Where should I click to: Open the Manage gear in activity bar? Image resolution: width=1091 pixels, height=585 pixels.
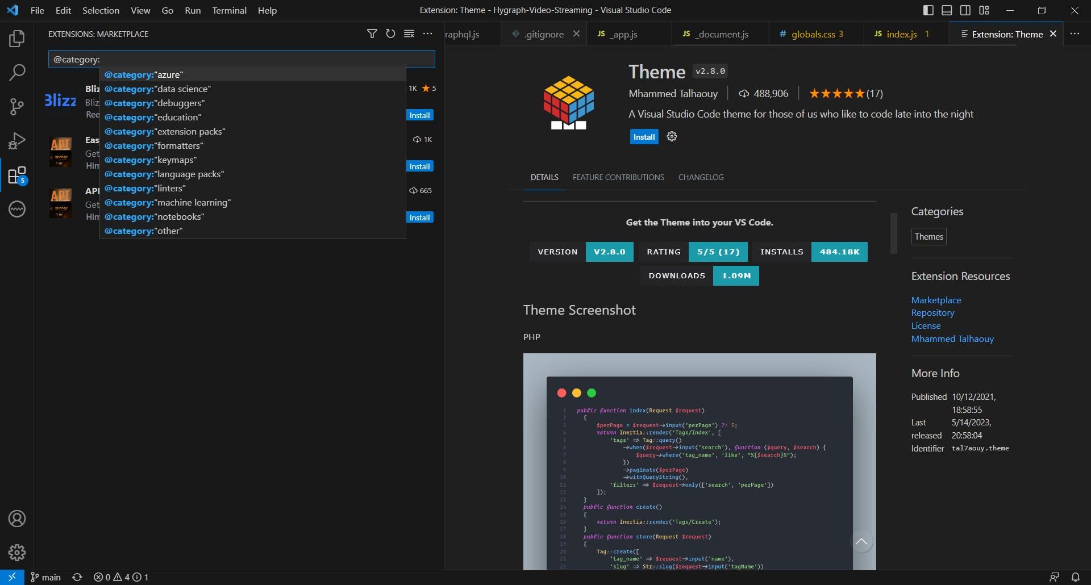click(x=17, y=552)
